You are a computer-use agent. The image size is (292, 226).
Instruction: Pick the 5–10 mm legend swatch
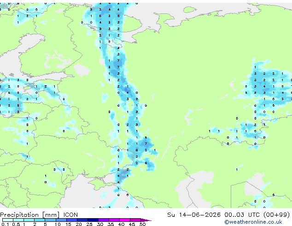(50, 220)
